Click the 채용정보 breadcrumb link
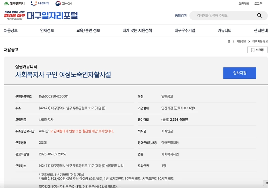Viewport: 268px width, 188px height. click(241, 41)
